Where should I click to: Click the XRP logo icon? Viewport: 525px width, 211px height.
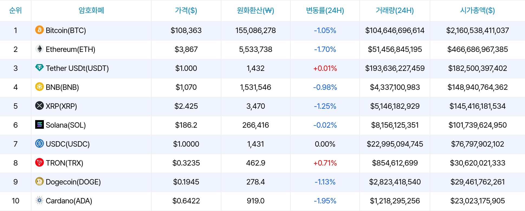pyautogui.click(x=40, y=105)
